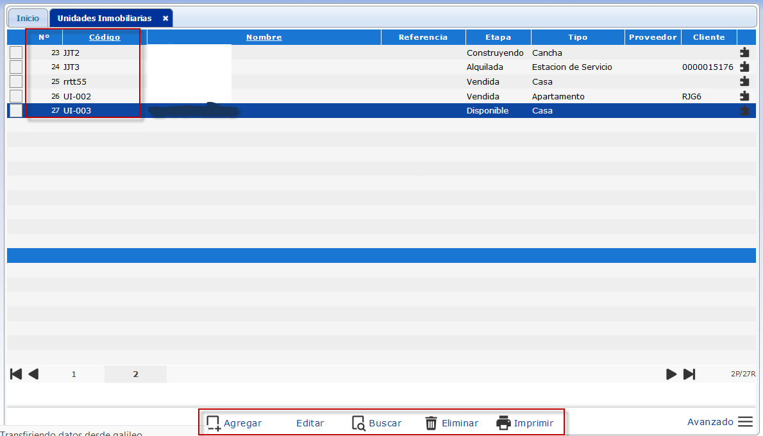Click the Agregar add-record icon
Viewport: 763px width, 436px height.
point(214,423)
